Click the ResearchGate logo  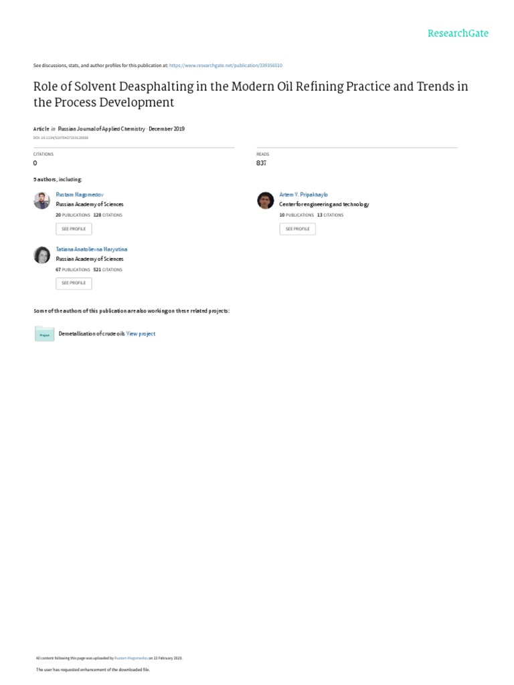click(458, 33)
